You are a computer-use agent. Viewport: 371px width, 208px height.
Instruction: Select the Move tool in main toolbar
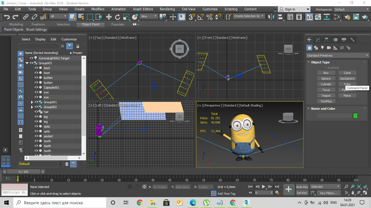tap(109, 17)
